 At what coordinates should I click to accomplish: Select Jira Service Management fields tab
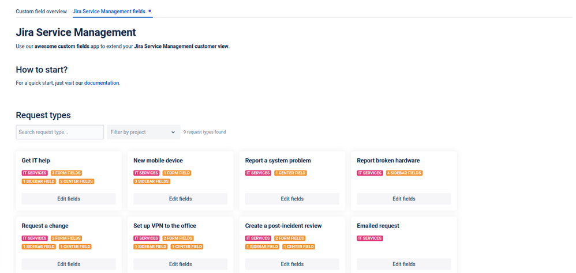click(109, 12)
